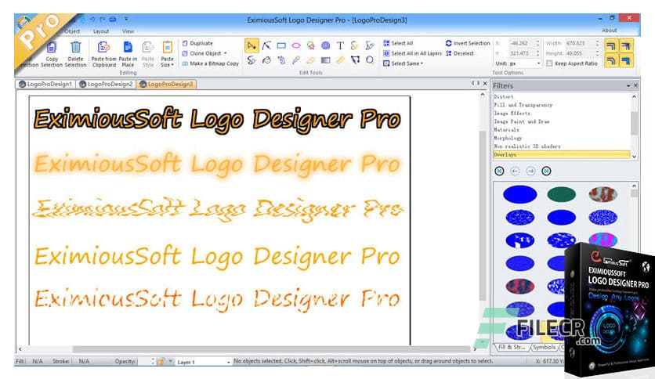The width and height of the screenshot is (655, 379).
Task: Choose the solid green oval overlay
Action: point(562,194)
